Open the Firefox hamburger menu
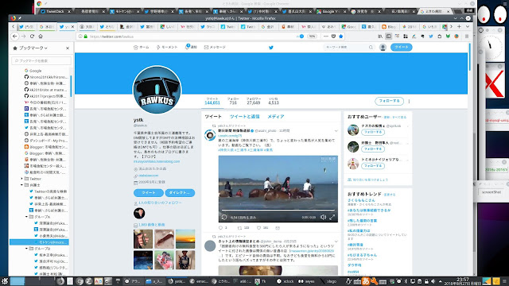509x286 pixels. (467, 37)
